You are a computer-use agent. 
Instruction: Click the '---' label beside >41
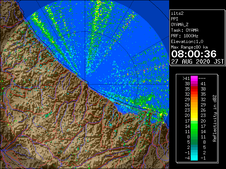202,78
